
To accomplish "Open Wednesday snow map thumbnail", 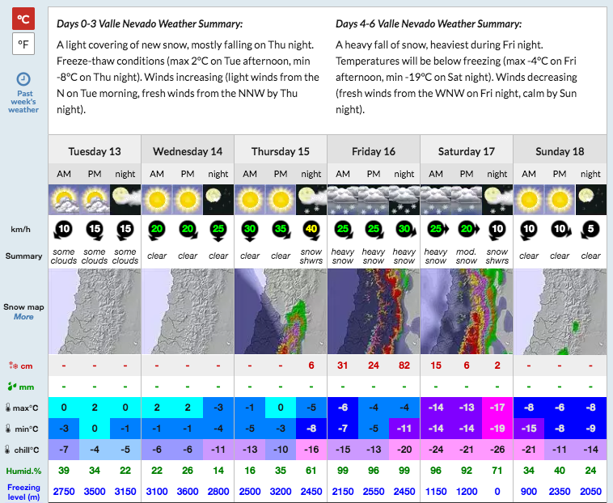I will (188, 311).
